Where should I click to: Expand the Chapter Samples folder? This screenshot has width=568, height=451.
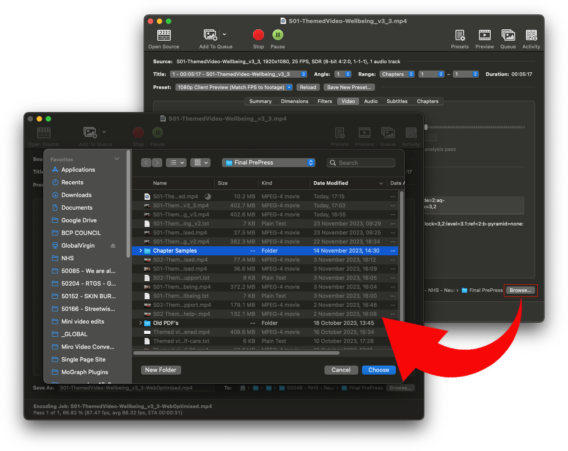pyautogui.click(x=141, y=251)
